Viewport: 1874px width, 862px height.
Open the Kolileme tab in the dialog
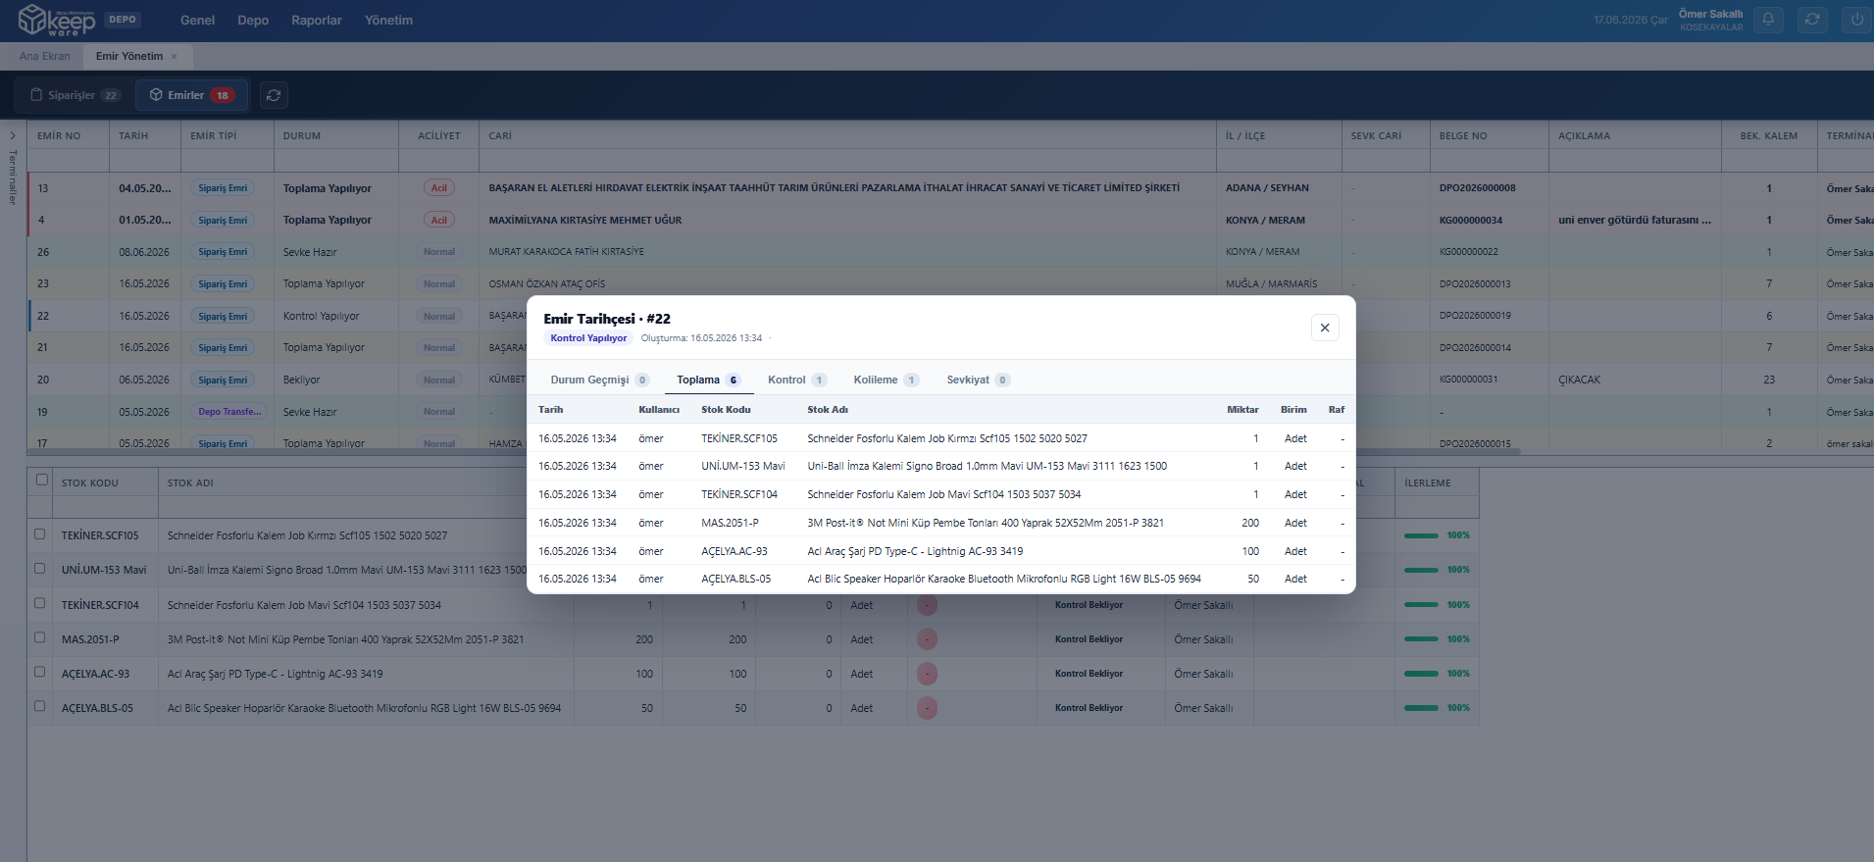click(886, 380)
